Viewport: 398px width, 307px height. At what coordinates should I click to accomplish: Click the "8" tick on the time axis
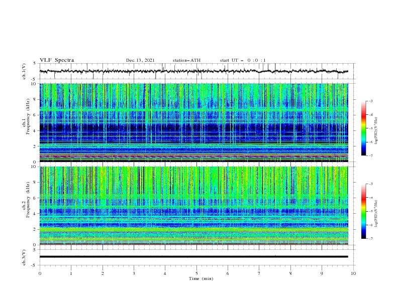(x=290, y=273)
